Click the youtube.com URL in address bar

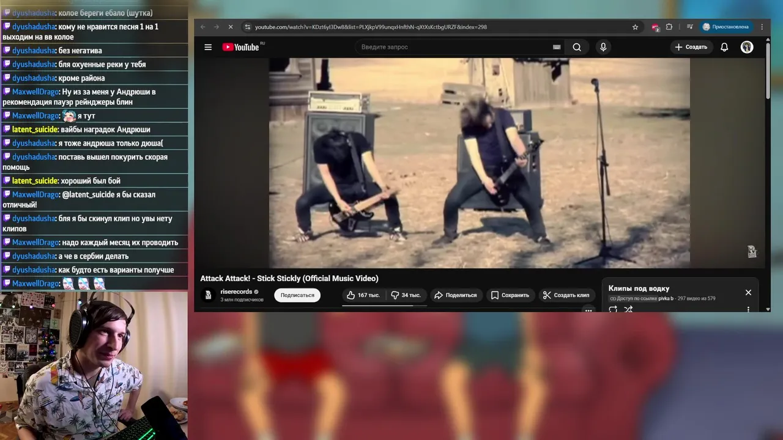371,27
